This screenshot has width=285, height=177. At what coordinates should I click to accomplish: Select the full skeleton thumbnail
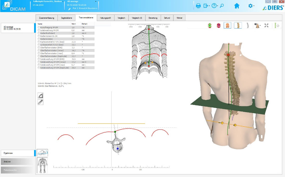(42, 165)
